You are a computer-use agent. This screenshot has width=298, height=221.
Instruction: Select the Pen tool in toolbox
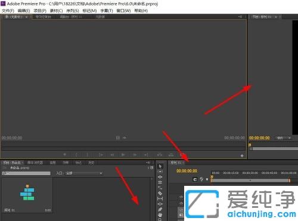point(160,209)
